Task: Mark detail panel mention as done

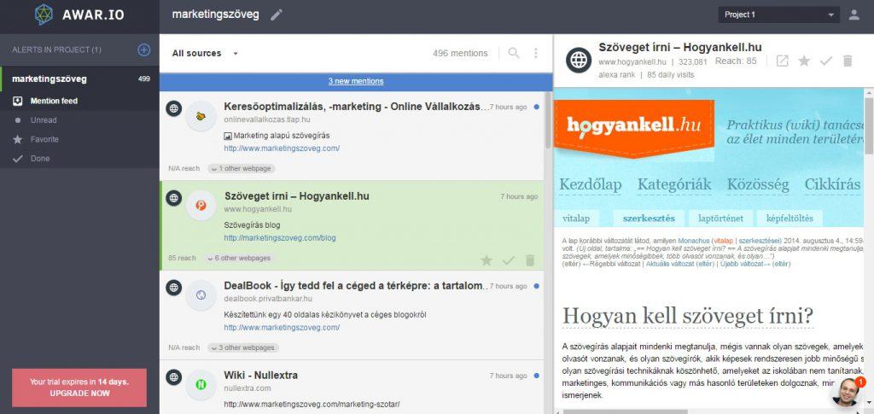Action: pos(826,61)
